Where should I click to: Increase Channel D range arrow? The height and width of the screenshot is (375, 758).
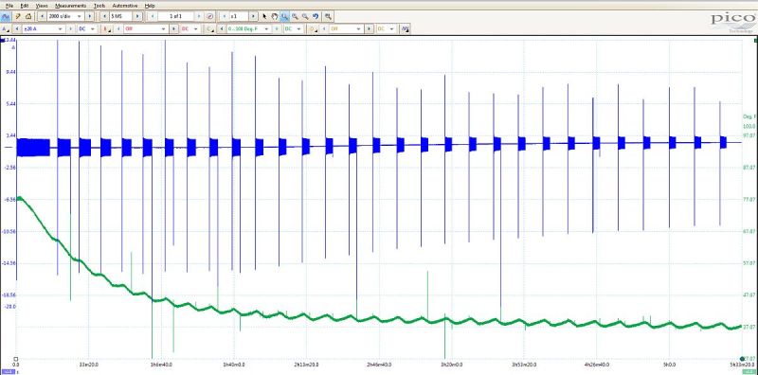tap(369, 29)
